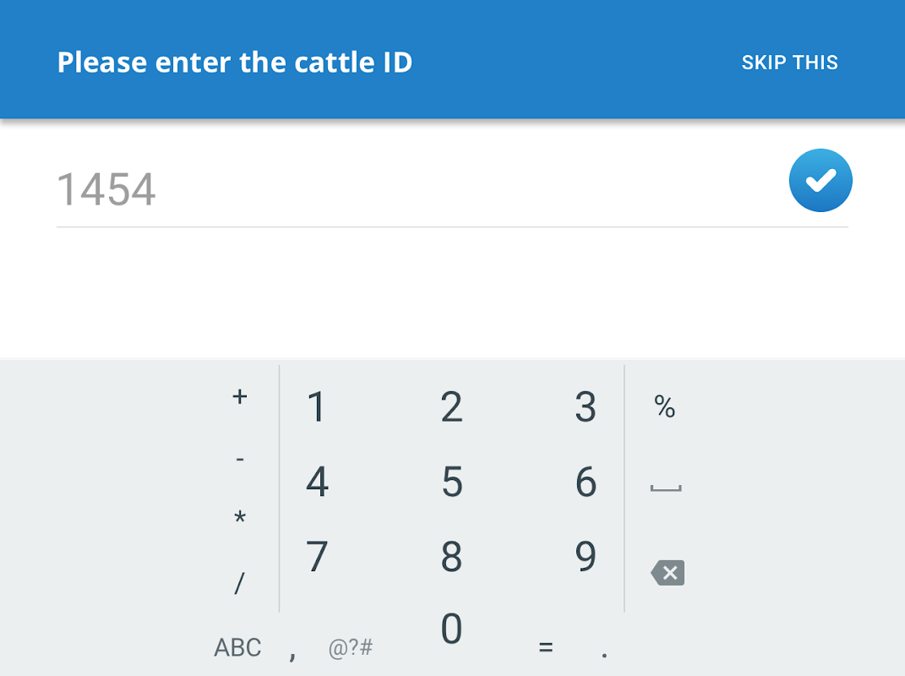Viewport: 905px width, 676px height.
Task: Tap the comma key
Action: [x=293, y=652]
